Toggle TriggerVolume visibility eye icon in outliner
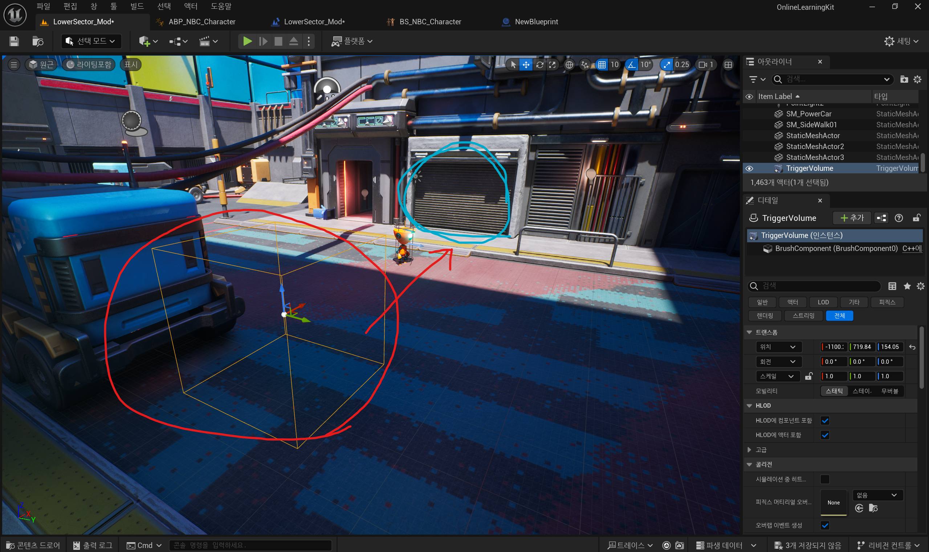 click(x=749, y=169)
